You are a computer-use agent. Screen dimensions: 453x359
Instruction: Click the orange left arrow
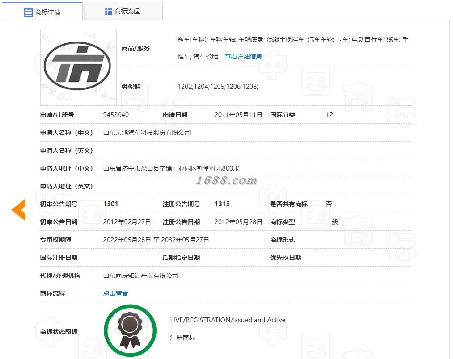pos(19,210)
